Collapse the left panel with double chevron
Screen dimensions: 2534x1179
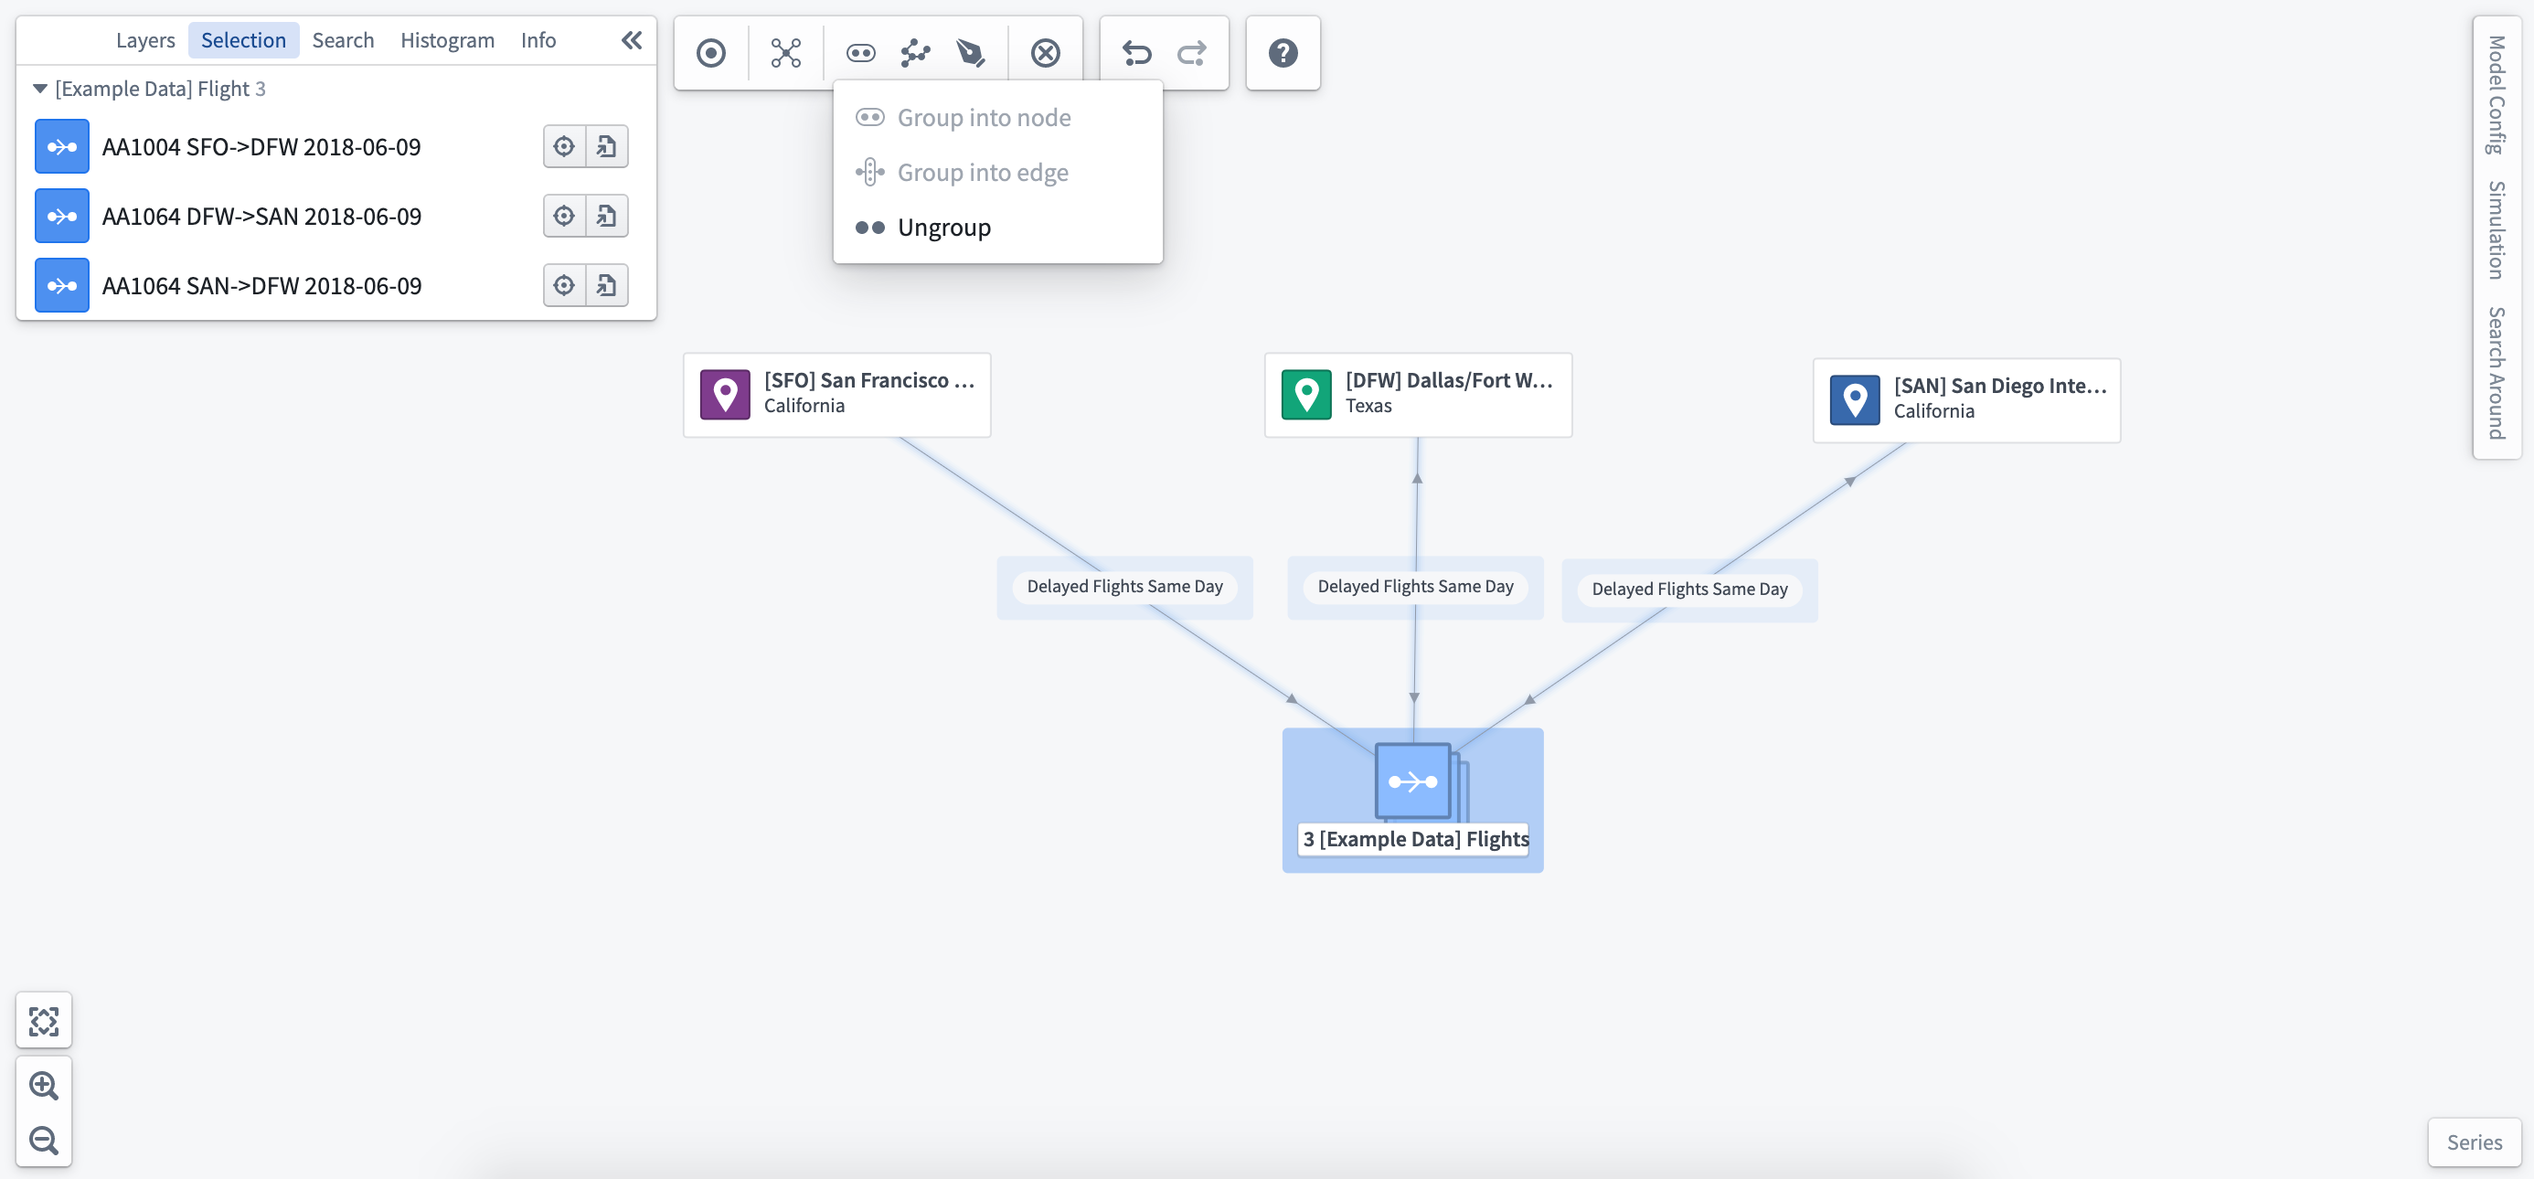[x=632, y=40]
